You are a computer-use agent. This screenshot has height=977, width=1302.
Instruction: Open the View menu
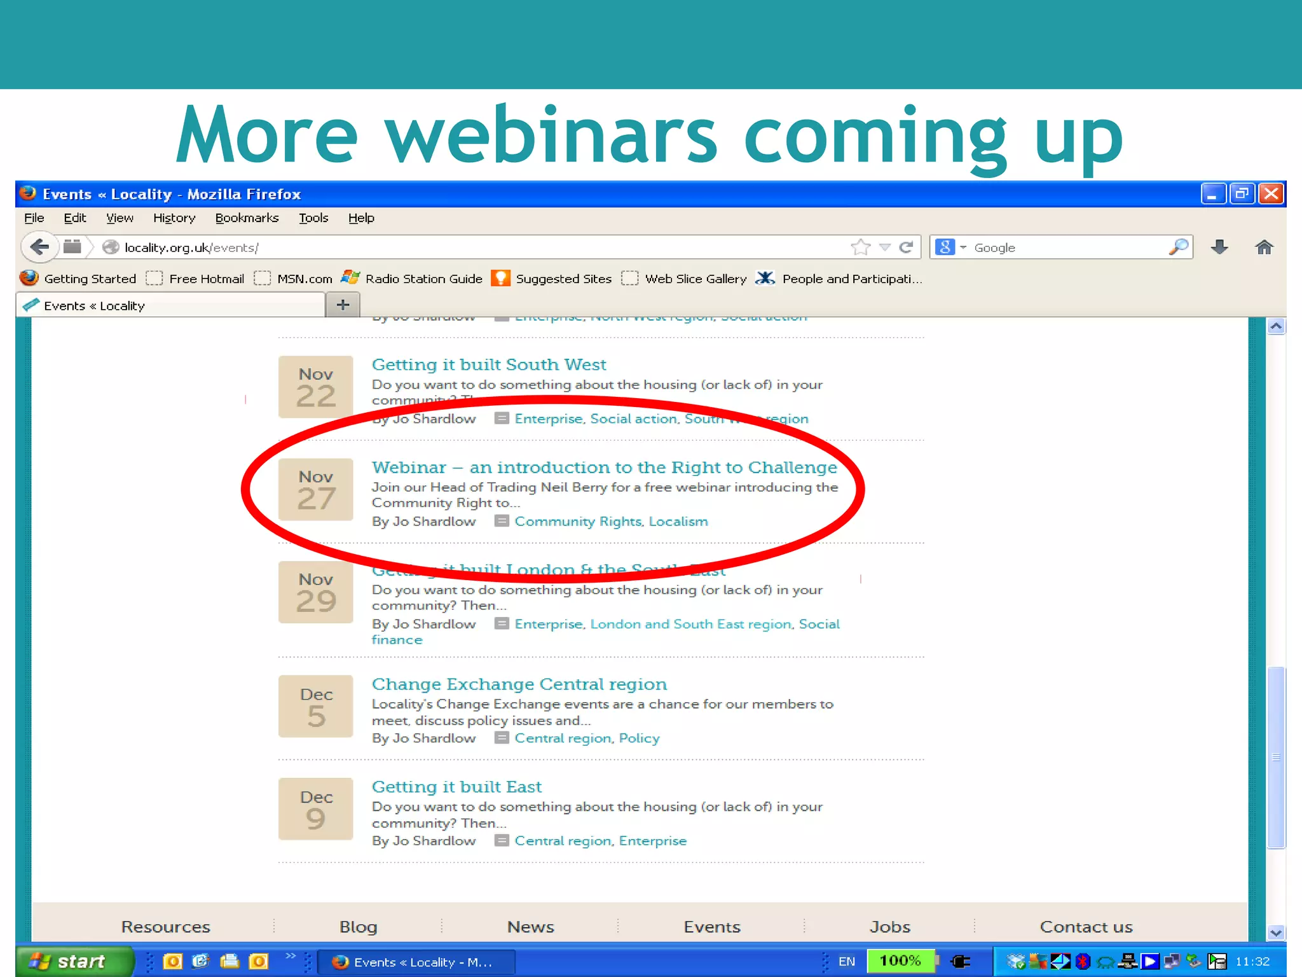pos(120,218)
